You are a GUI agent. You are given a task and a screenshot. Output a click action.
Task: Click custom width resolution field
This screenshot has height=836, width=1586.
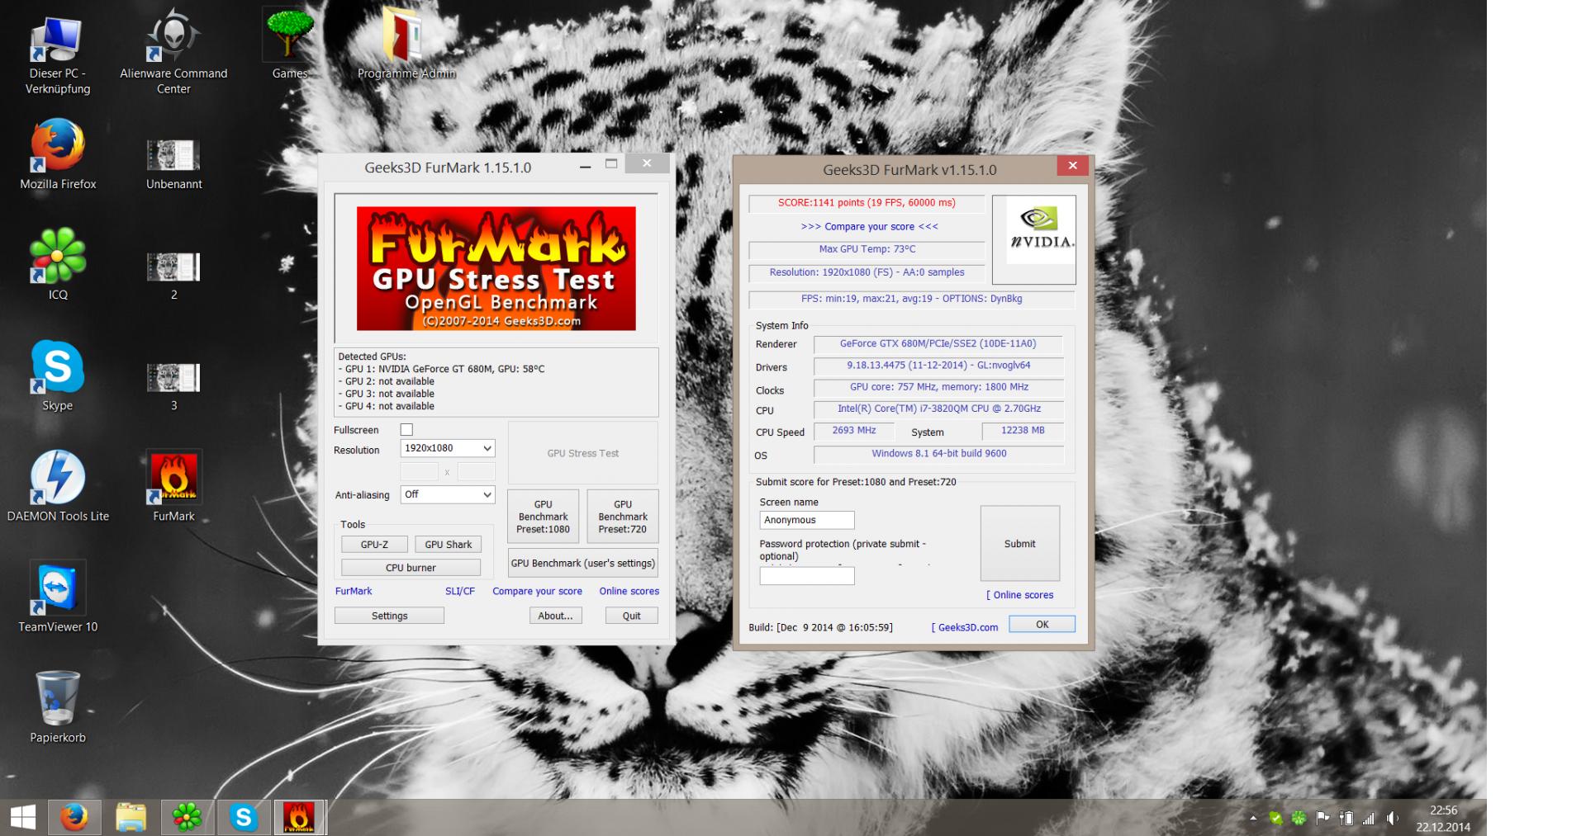tap(420, 471)
